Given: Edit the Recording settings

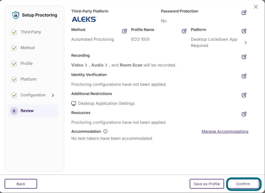Looking at the screenshot, I should click(244, 57).
